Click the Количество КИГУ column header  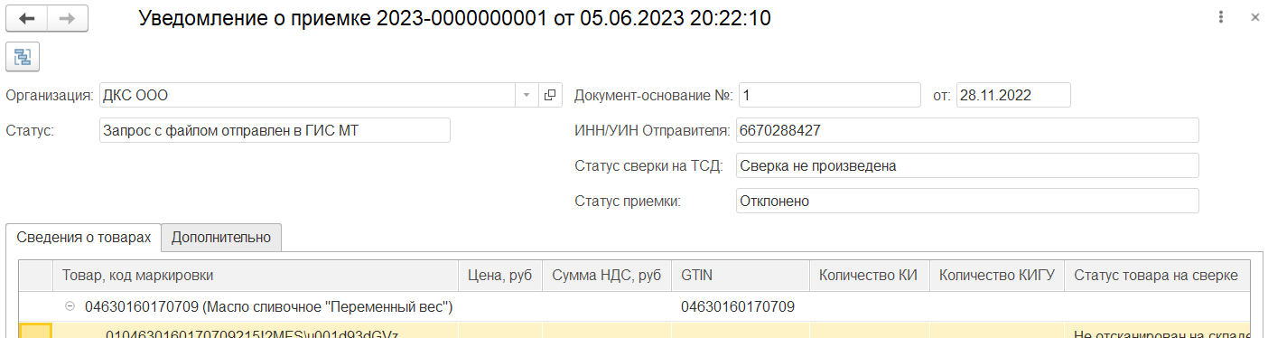996,276
